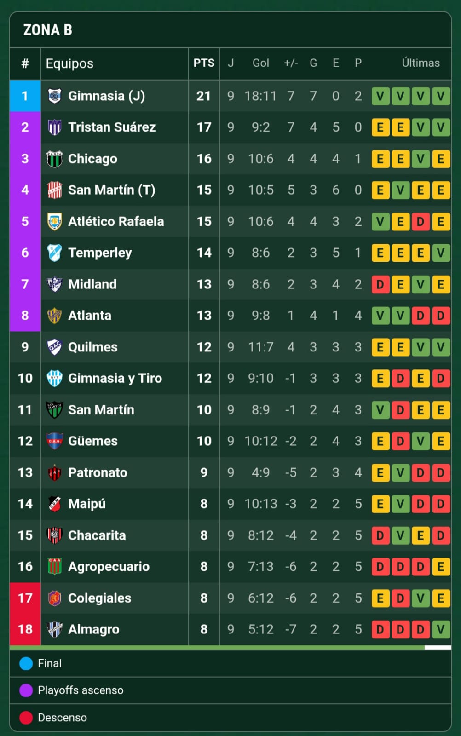Click the blue Final legend dot
Image resolution: width=461 pixels, height=736 pixels.
point(26,663)
